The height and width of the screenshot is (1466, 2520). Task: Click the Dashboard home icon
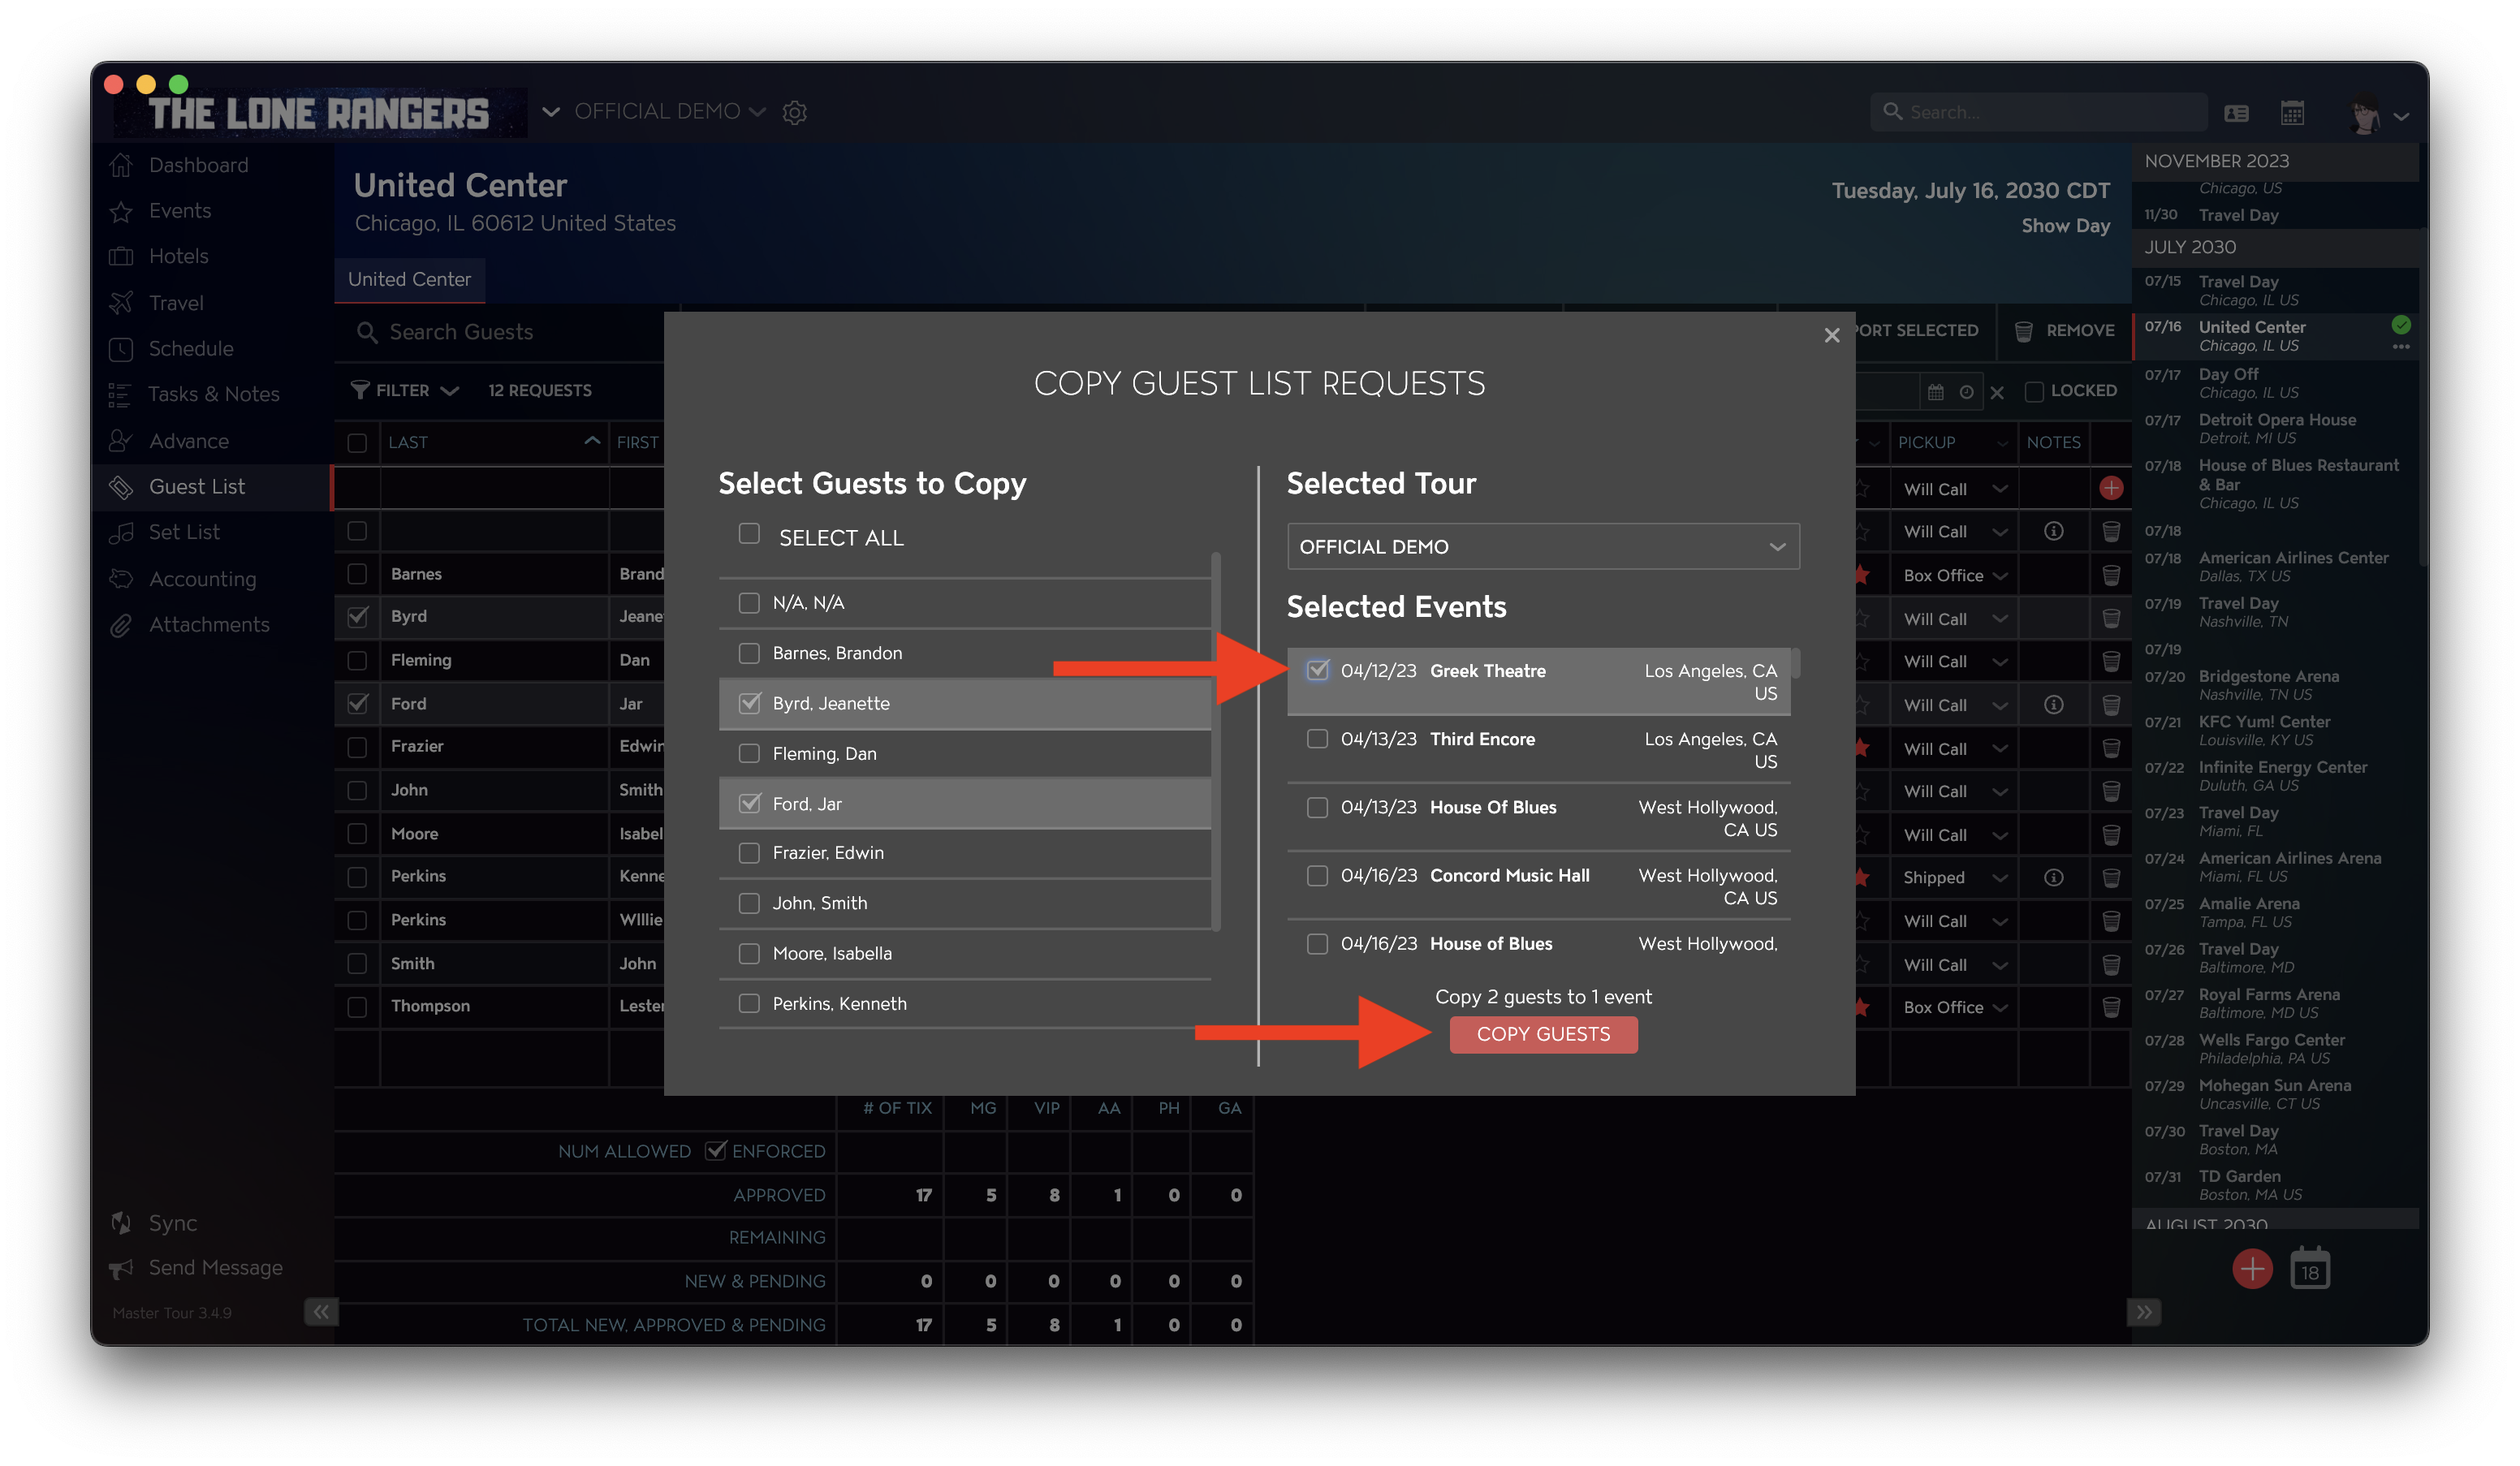pos(121,165)
